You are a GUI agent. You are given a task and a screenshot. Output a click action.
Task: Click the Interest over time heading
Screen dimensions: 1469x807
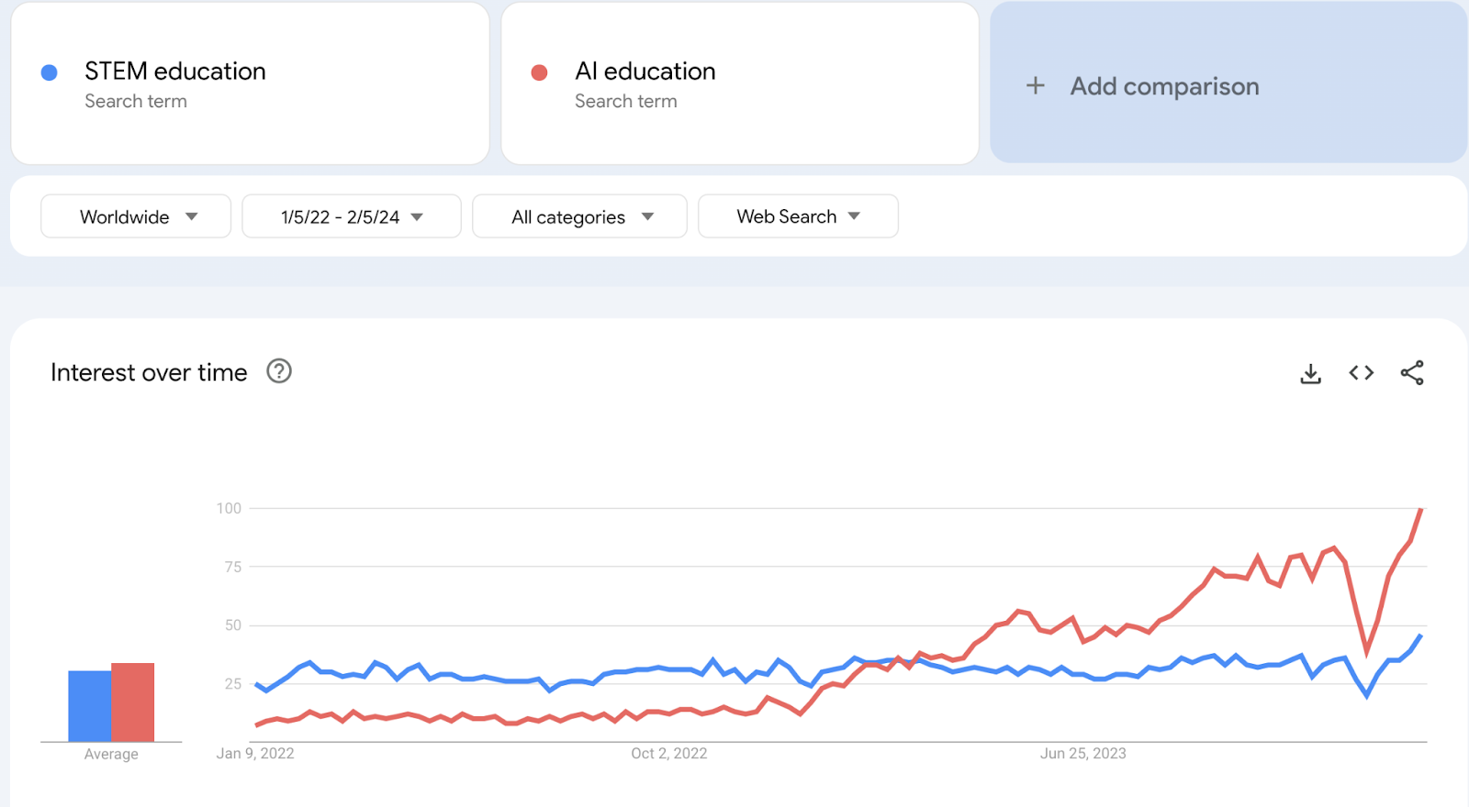149,372
